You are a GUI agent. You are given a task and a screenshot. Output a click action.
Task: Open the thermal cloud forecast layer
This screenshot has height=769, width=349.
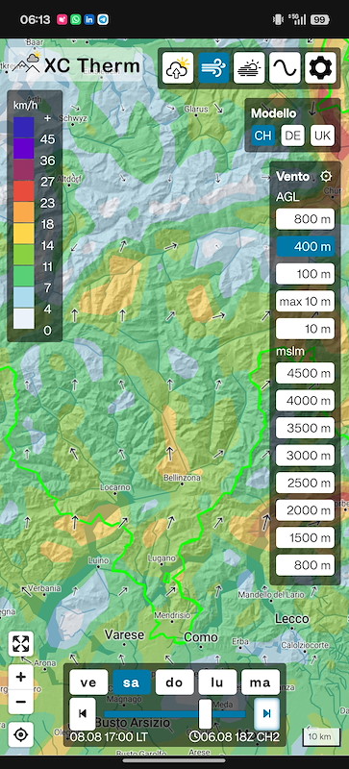178,68
